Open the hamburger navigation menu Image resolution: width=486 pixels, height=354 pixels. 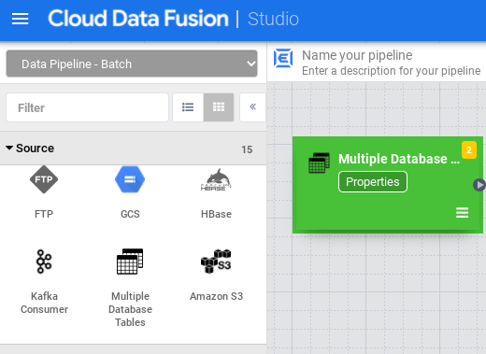(x=21, y=19)
